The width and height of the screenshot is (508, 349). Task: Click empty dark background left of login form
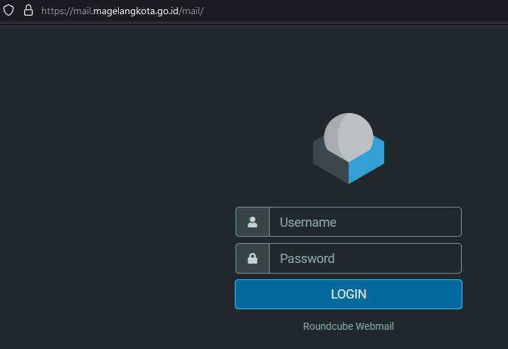113,194
